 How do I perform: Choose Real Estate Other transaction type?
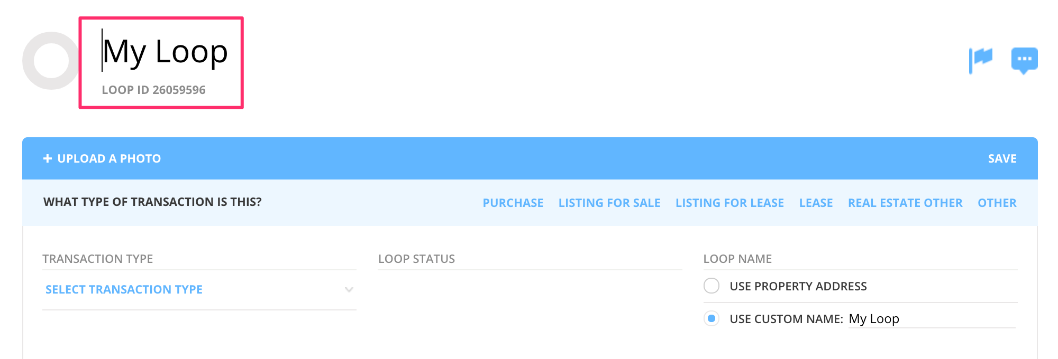[x=905, y=203]
